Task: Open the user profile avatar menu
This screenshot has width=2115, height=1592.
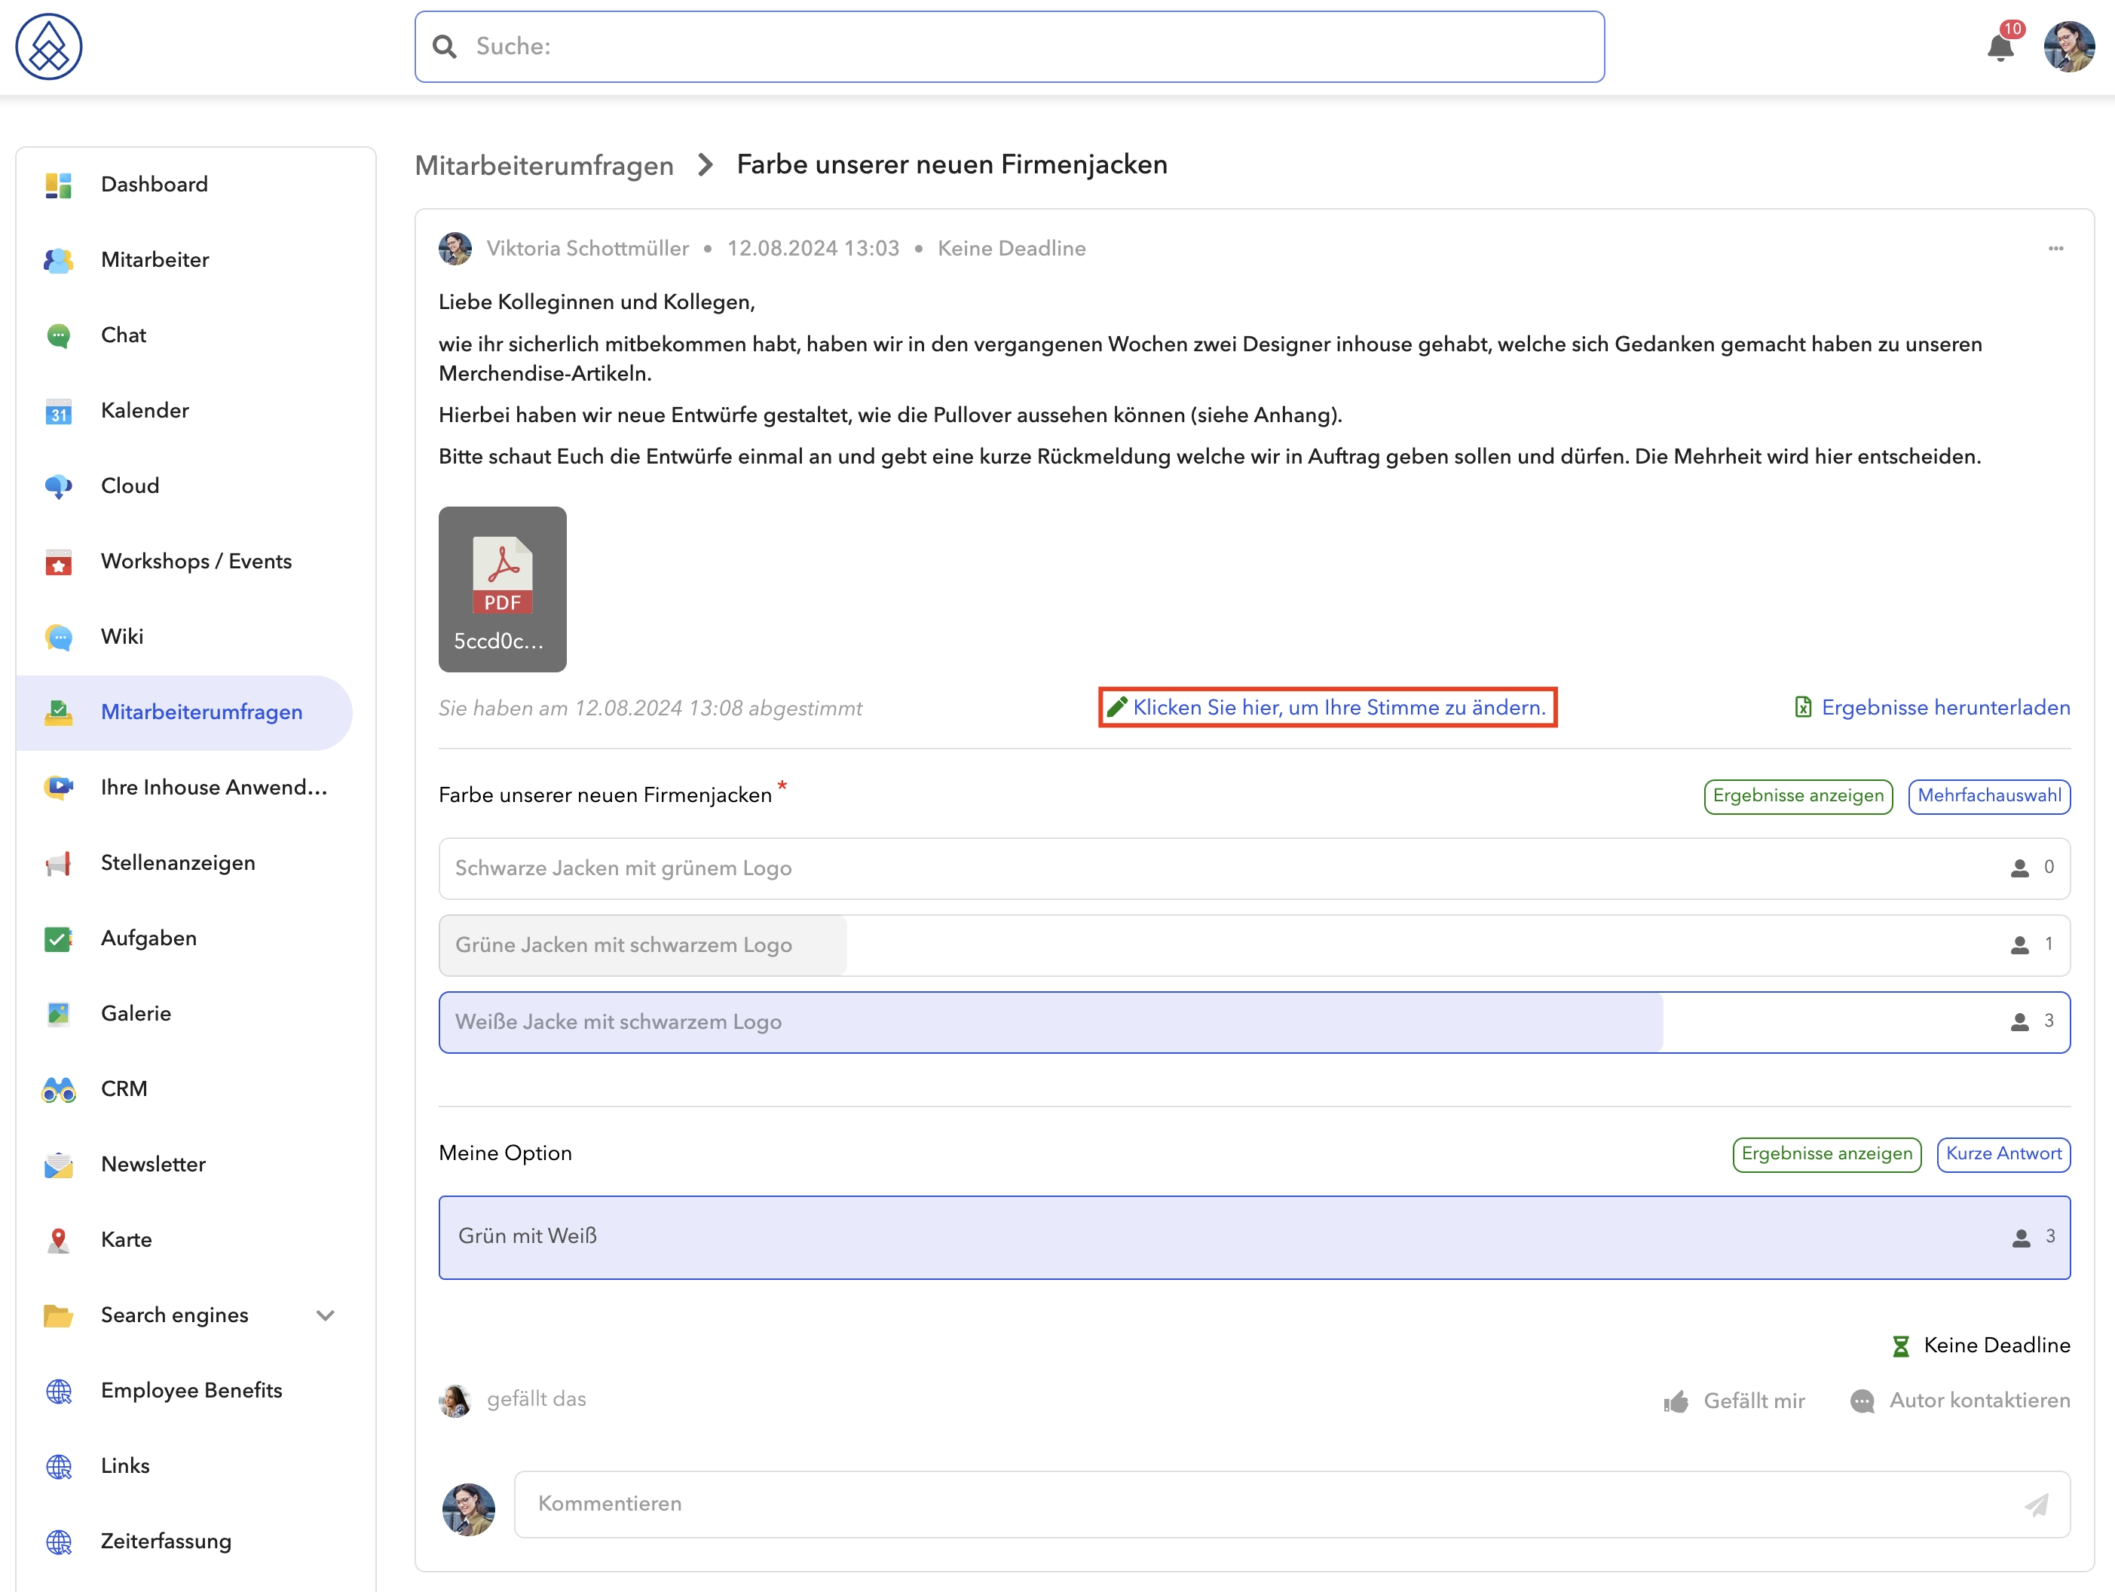Action: pyautogui.click(x=2069, y=47)
